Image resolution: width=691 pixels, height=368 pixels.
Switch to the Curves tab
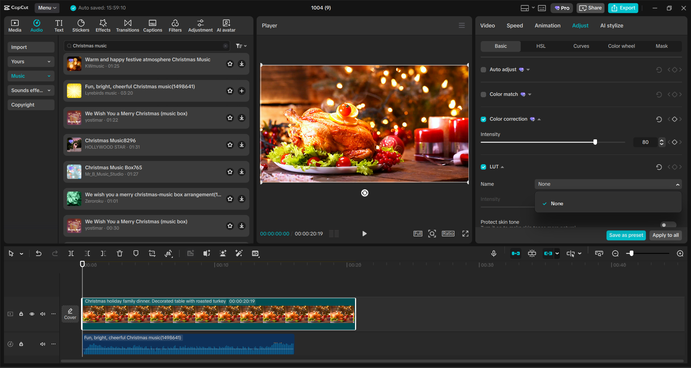pyautogui.click(x=581, y=46)
